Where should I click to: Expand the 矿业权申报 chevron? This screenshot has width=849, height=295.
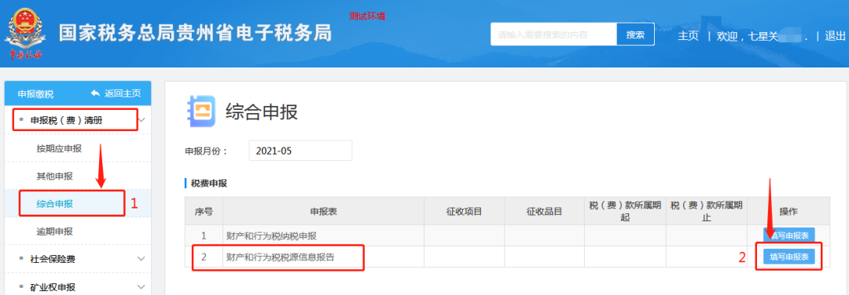point(141,286)
